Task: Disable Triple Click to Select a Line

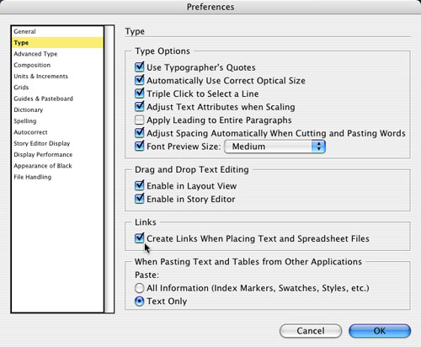Action: pos(139,93)
